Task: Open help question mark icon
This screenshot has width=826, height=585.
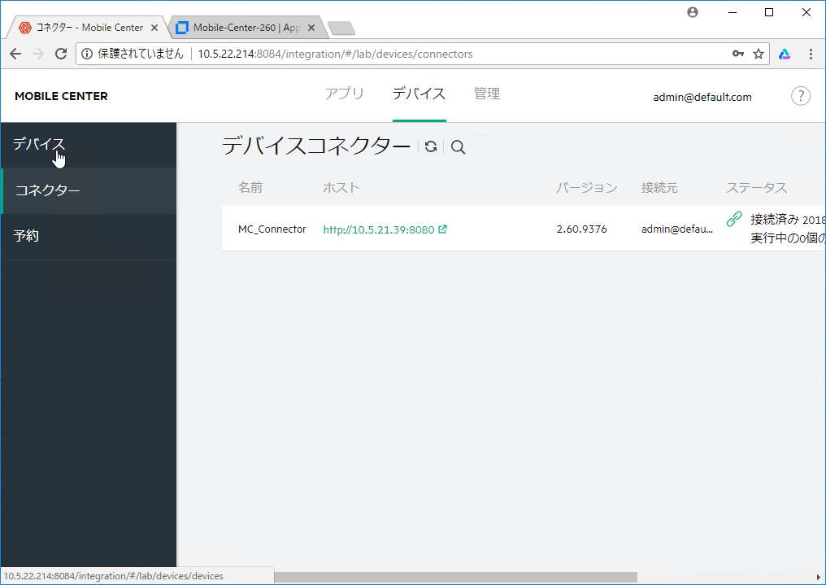Action: pyautogui.click(x=800, y=96)
